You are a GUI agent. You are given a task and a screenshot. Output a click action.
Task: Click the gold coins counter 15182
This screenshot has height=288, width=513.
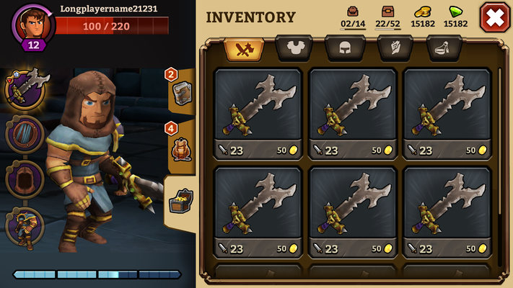[422, 17]
